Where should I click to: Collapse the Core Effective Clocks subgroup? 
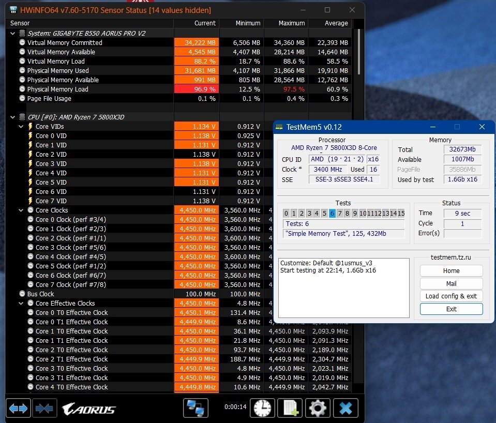(21, 303)
